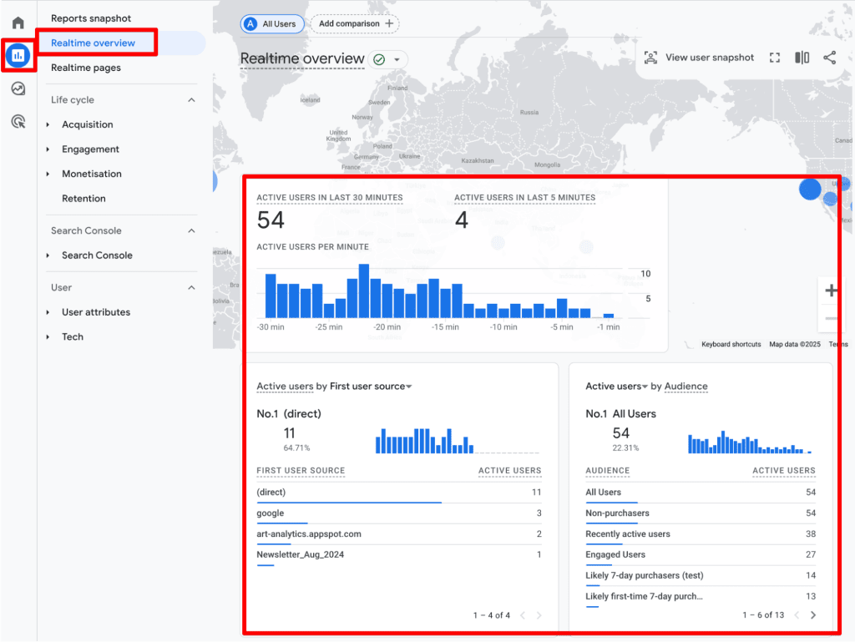The image size is (855, 642).
Task: Click the fullscreen icon
Action: coord(774,58)
